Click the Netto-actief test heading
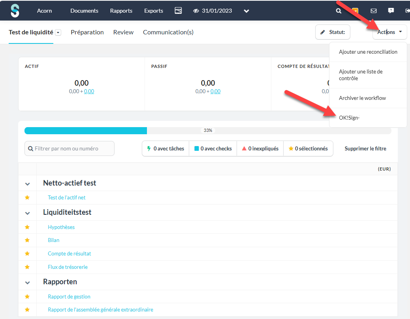 (70, 183)
